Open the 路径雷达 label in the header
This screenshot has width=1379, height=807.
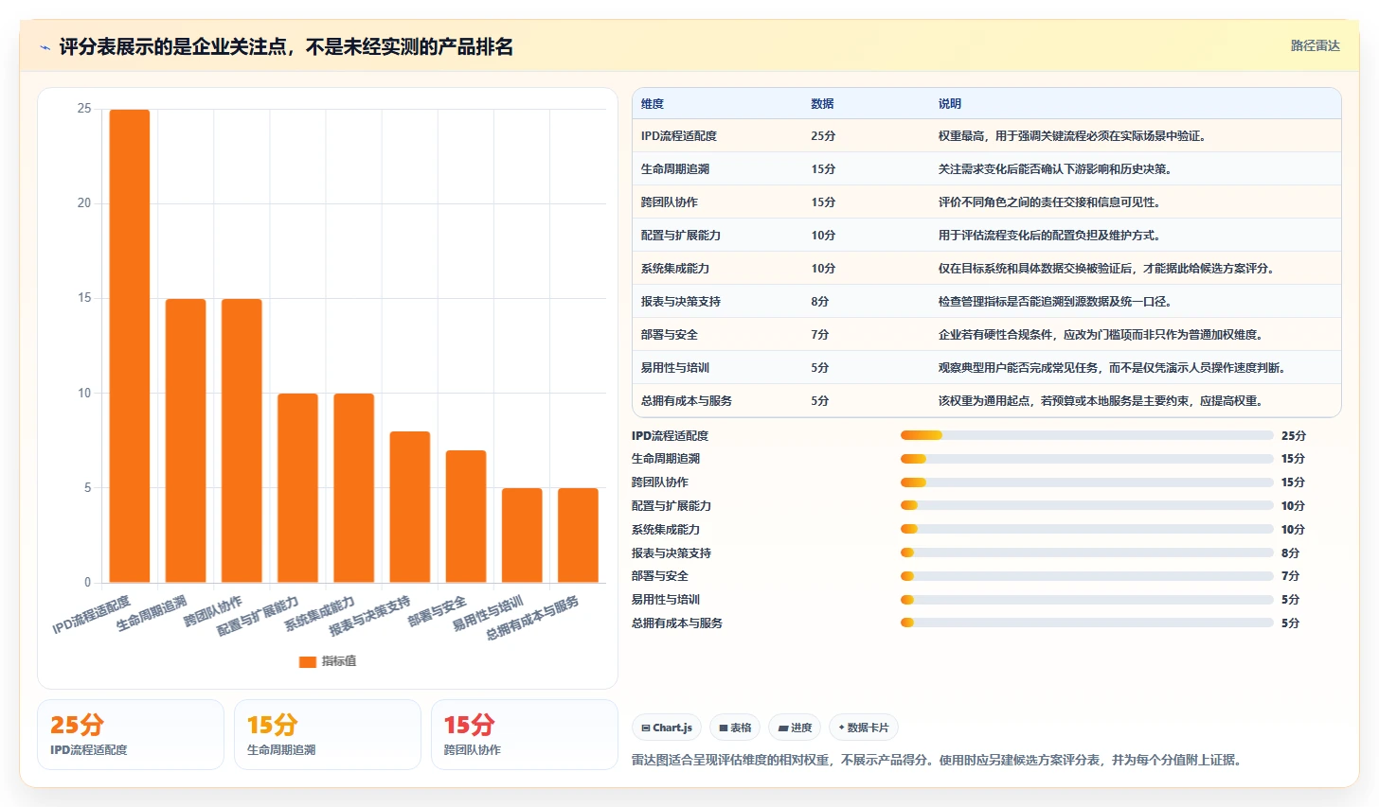click(1315, 45)
